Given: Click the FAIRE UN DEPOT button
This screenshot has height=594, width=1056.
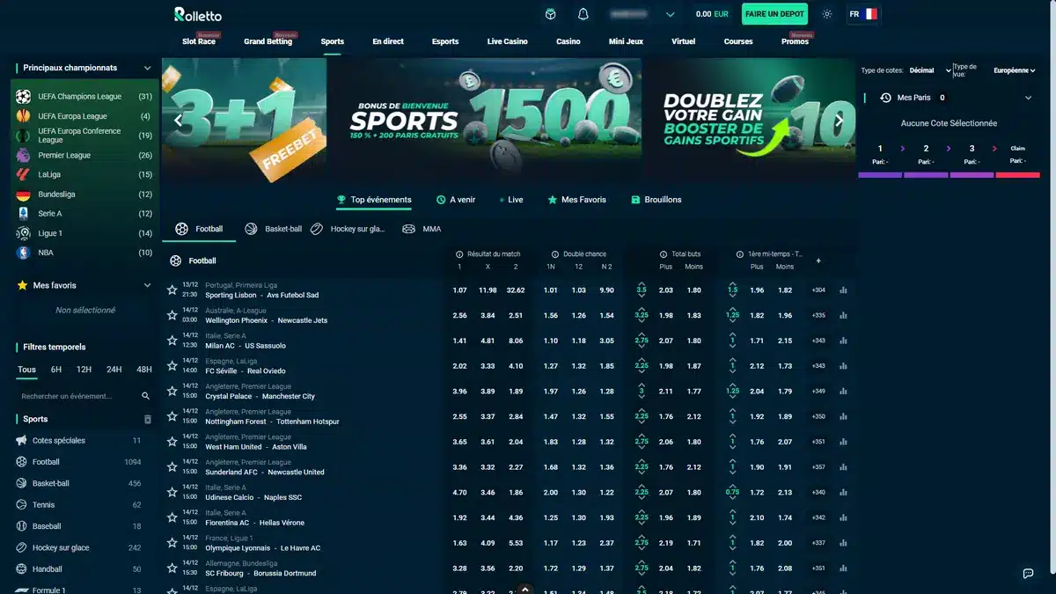Looking at the screenshot, I should click(774, 14).
